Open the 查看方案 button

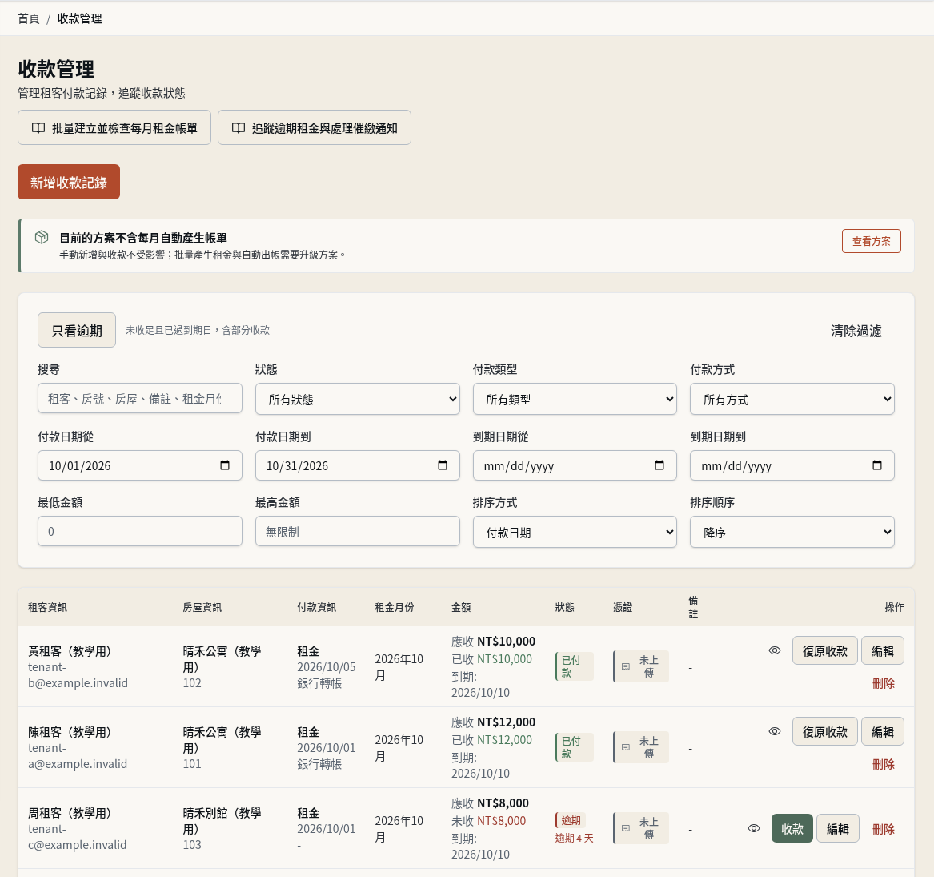871,241
